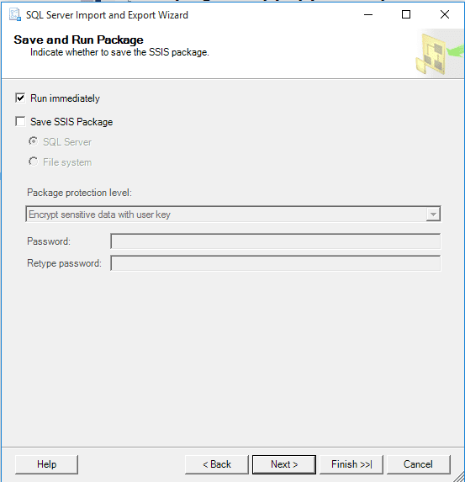Close the wizard window
The width and height of the screenshot is (465, 482).
tap(445, 14)
